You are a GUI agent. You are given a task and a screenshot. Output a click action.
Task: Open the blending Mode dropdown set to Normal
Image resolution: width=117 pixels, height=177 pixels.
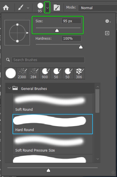pyautogui.click(x=98, y=8)
